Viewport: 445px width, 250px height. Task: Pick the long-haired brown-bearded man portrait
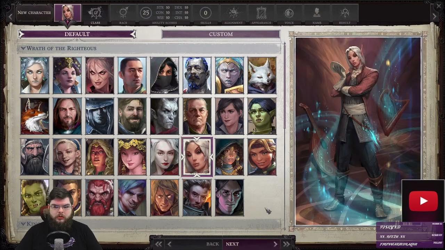67,116
